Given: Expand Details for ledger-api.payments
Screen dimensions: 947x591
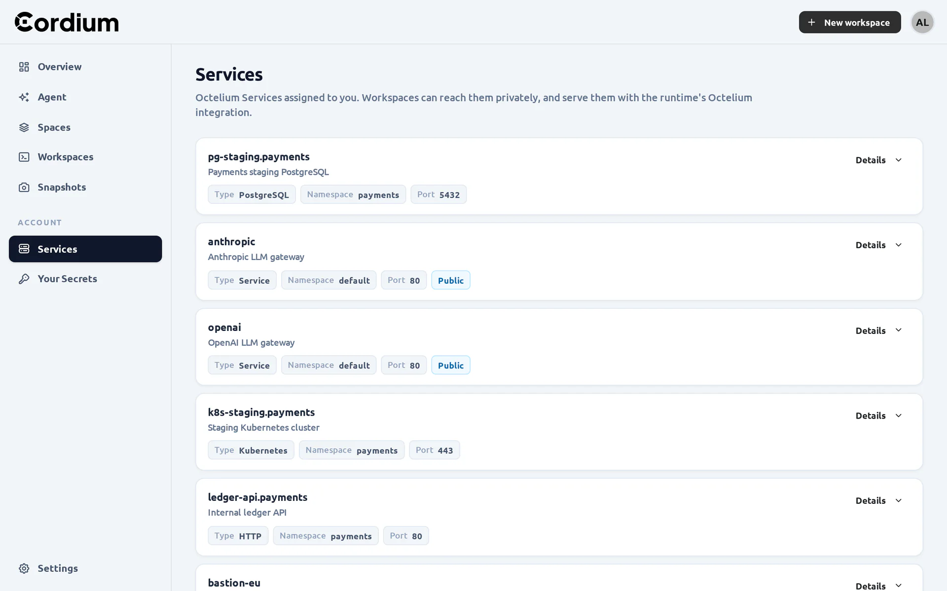Looking at the screenshot, I should [879, 500].
